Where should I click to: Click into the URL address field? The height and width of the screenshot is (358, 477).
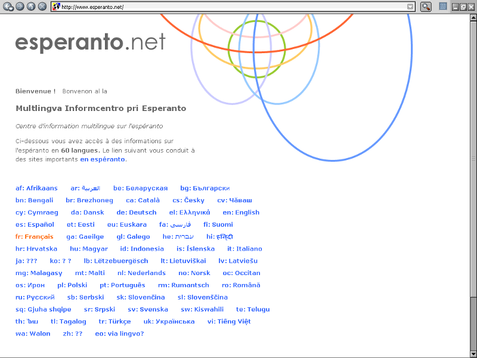[x=233, y=7]
